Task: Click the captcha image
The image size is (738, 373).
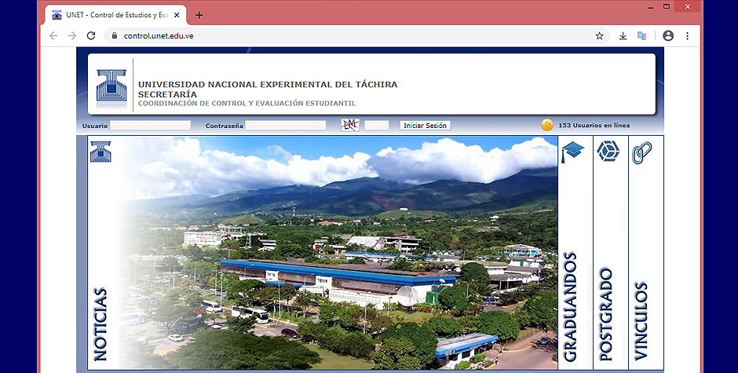Action: coord(350,126)
